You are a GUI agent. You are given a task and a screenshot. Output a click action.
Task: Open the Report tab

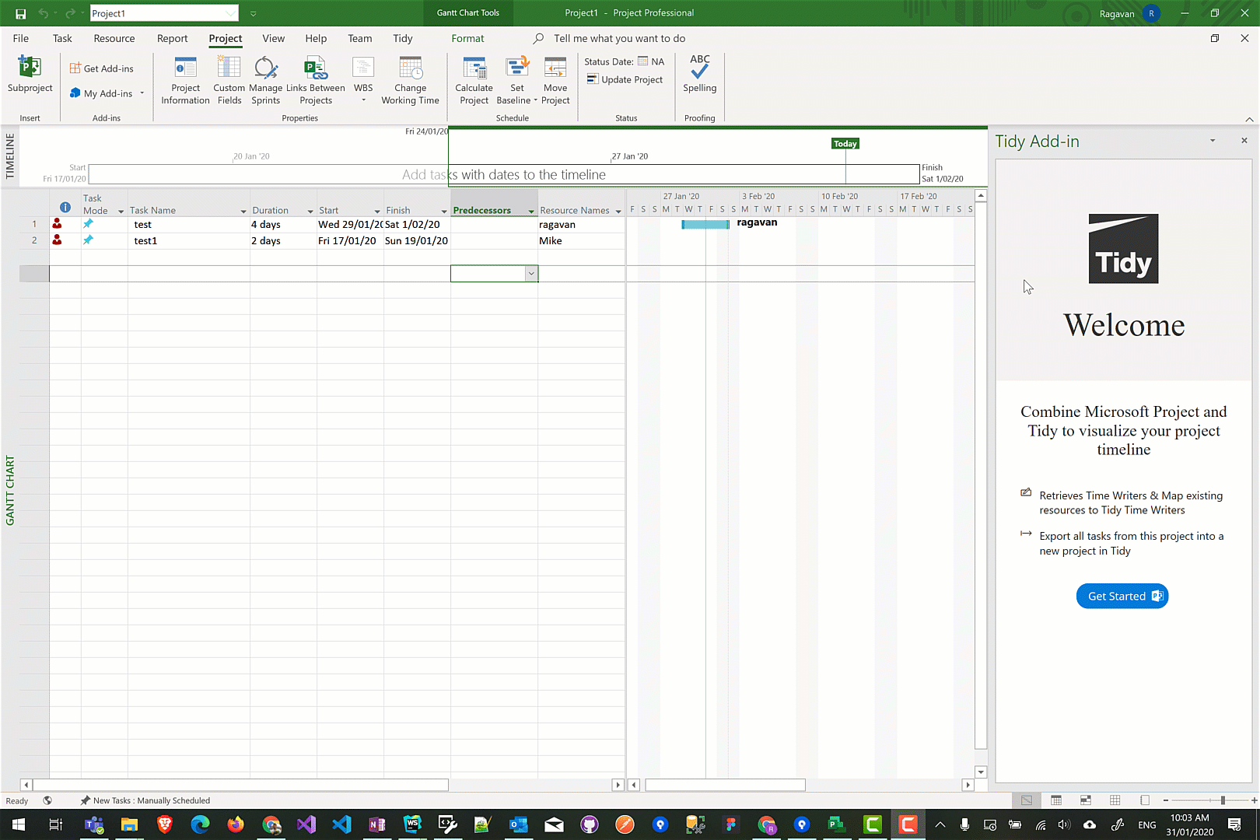point(172,38)
